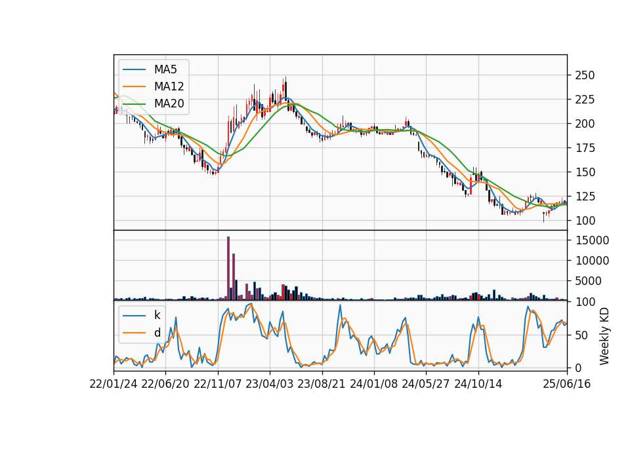Click the 225 price axis tick
Screen dimensions: 630x452
pyautogui.click(x=585, y=100)
